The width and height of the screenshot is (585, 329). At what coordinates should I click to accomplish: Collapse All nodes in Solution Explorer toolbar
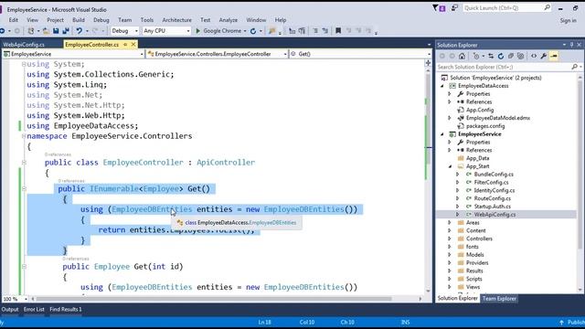tap(511, 56)
